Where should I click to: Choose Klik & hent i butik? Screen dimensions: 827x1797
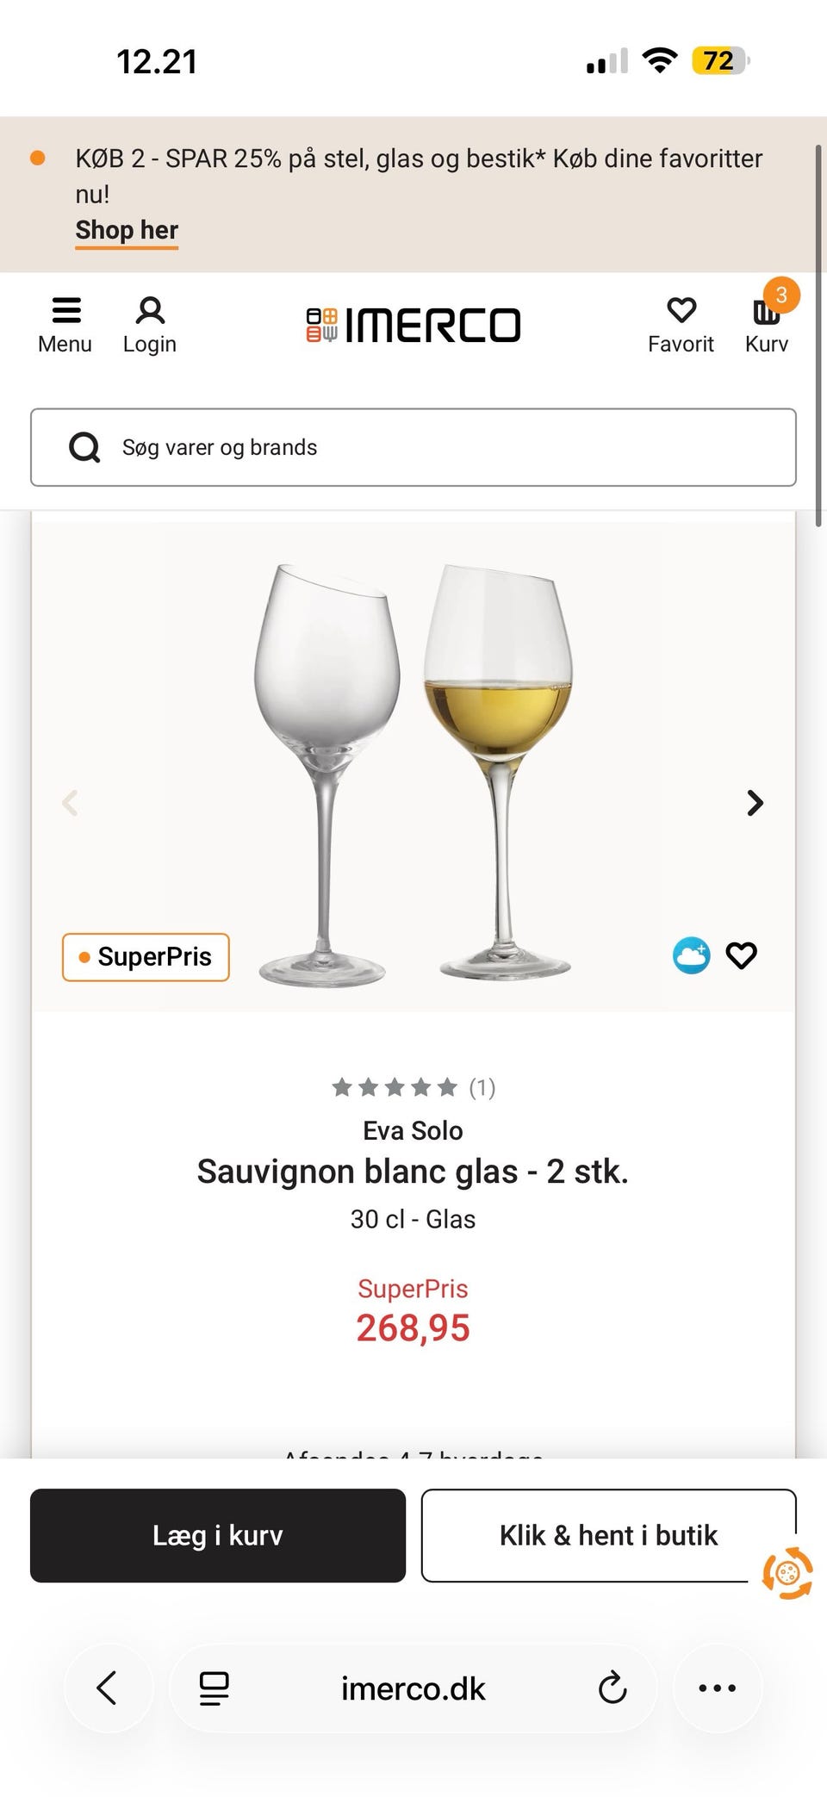pos(608,1535)
